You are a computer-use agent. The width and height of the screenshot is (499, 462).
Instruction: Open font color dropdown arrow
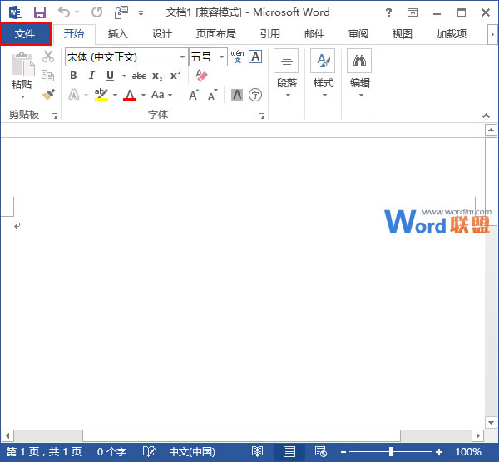point(144,95)
